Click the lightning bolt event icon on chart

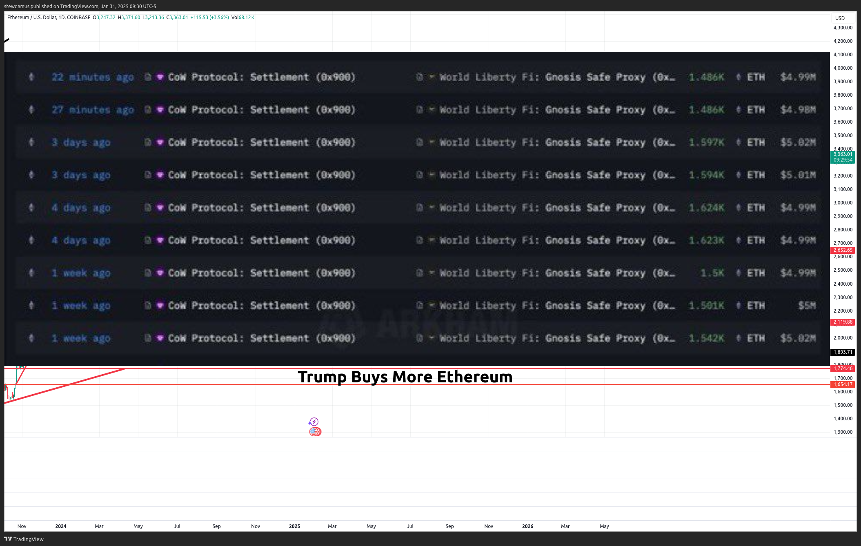point(314,422)
